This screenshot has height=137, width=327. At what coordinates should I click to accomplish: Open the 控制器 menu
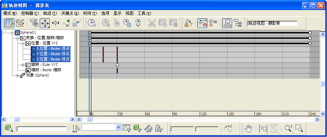click(x=30, y=13)
